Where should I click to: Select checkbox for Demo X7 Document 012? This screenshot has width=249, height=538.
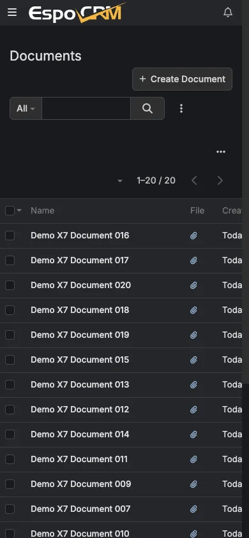pyautogui.click(x=10, y=410)
